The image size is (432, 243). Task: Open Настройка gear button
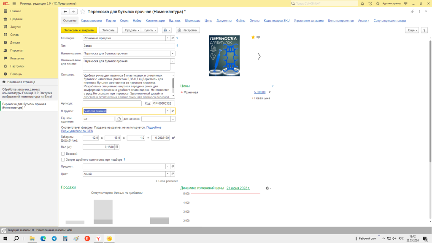point(188,30)
